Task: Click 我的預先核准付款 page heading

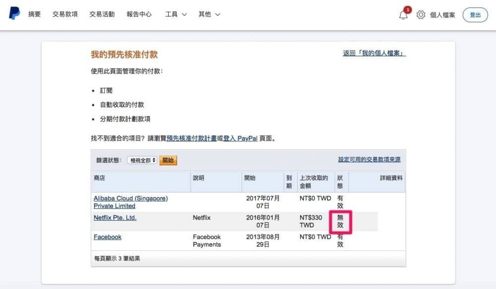Action: point(124,54)
